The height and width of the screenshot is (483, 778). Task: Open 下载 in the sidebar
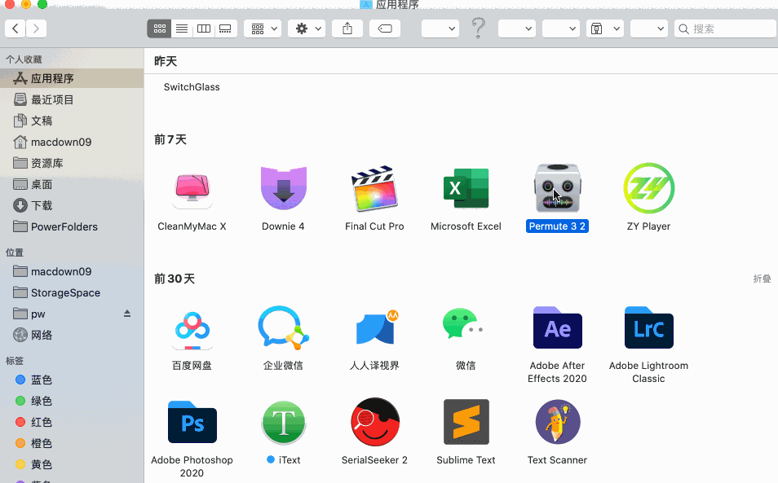72,205
